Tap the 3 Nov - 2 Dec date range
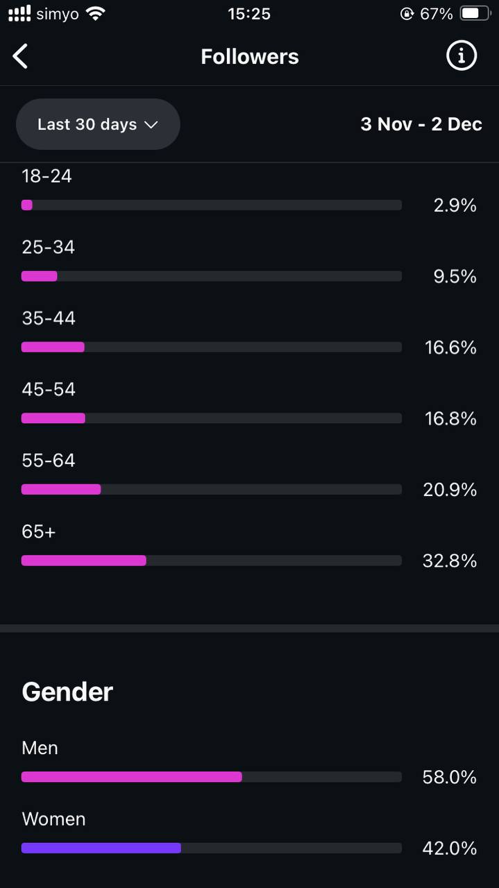The image size is (499, 888). pos(421,124)
